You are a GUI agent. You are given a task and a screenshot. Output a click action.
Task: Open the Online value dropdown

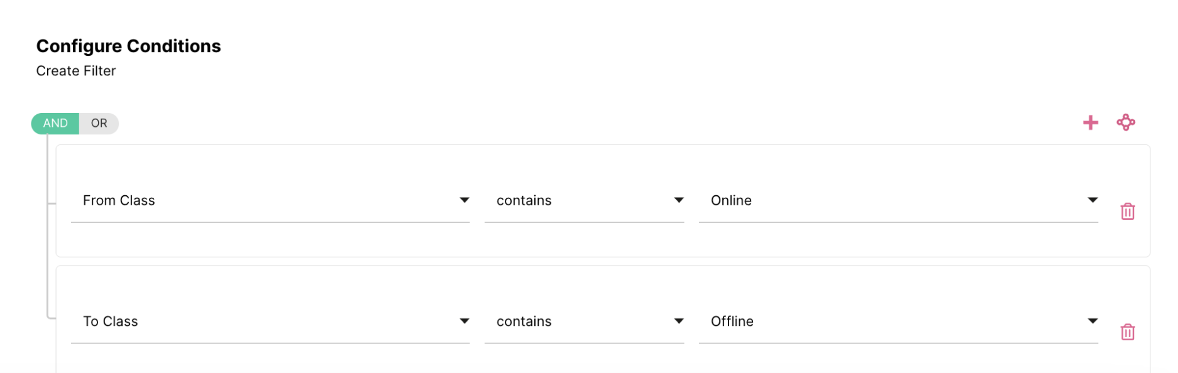(893, 201)
